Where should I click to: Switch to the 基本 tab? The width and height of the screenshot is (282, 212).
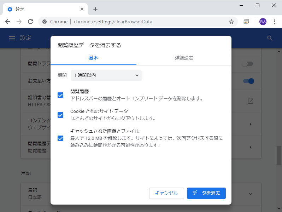coord(93,58)
